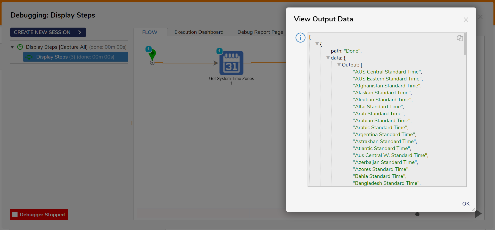
Task: Click "Azores Standard Time" entry
Action: [x=381, y=169]
